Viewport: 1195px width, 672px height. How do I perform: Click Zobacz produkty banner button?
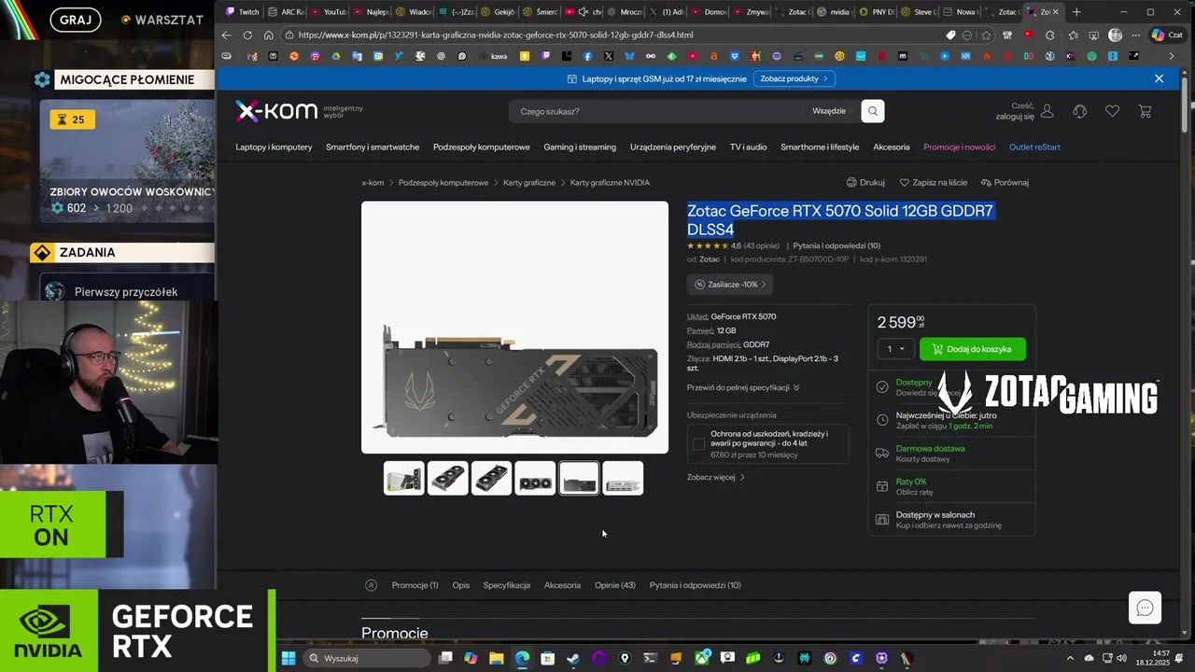click(x=794, y=78)
